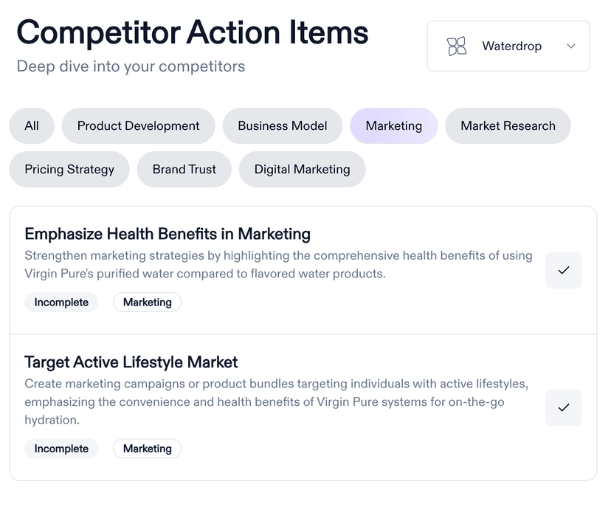Select the "Market Research" filter tab
This screenshot has height=529, width=611.
(507, 125)
